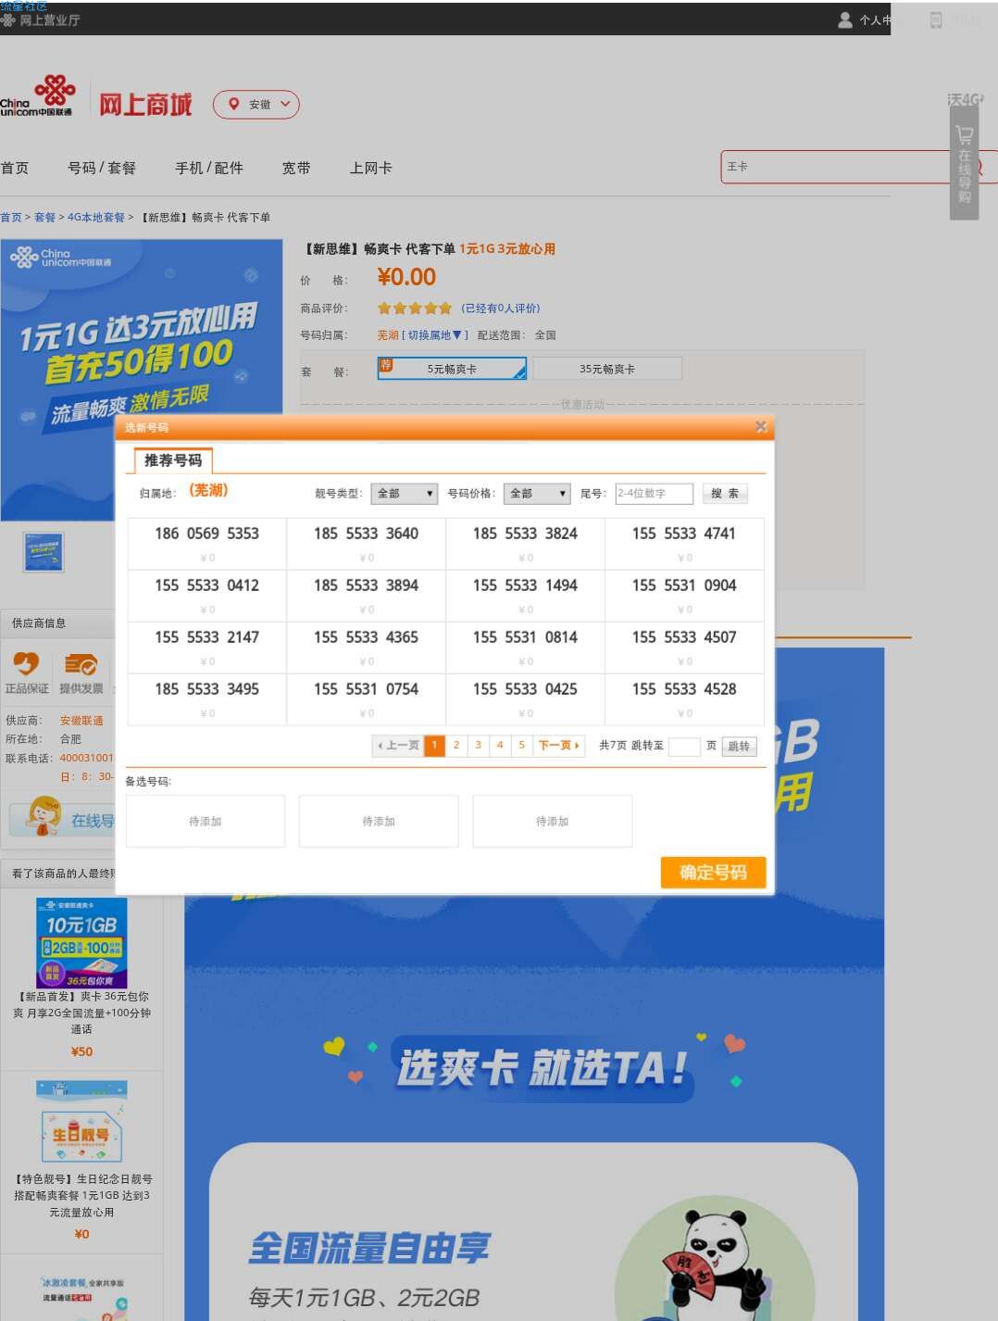Select the 5元畅爽卡 package option

(452, 369)
